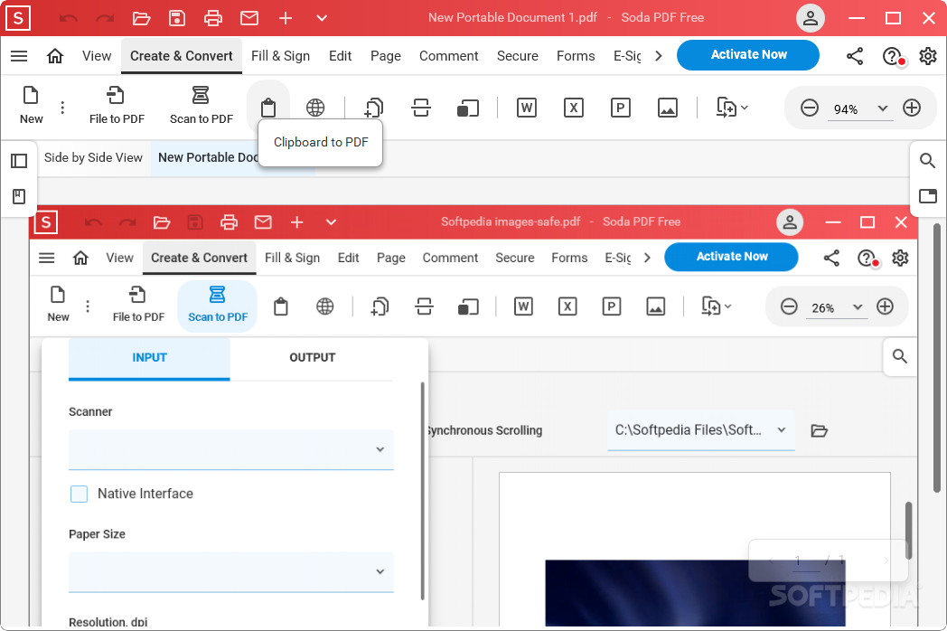This screenshot has width=947, height=631.
Task: Click search magnifier in Softpedia window
Action: 900,356
